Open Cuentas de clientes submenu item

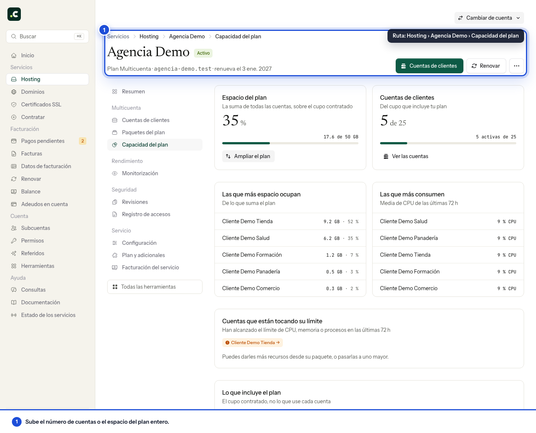tap(155, 120)
